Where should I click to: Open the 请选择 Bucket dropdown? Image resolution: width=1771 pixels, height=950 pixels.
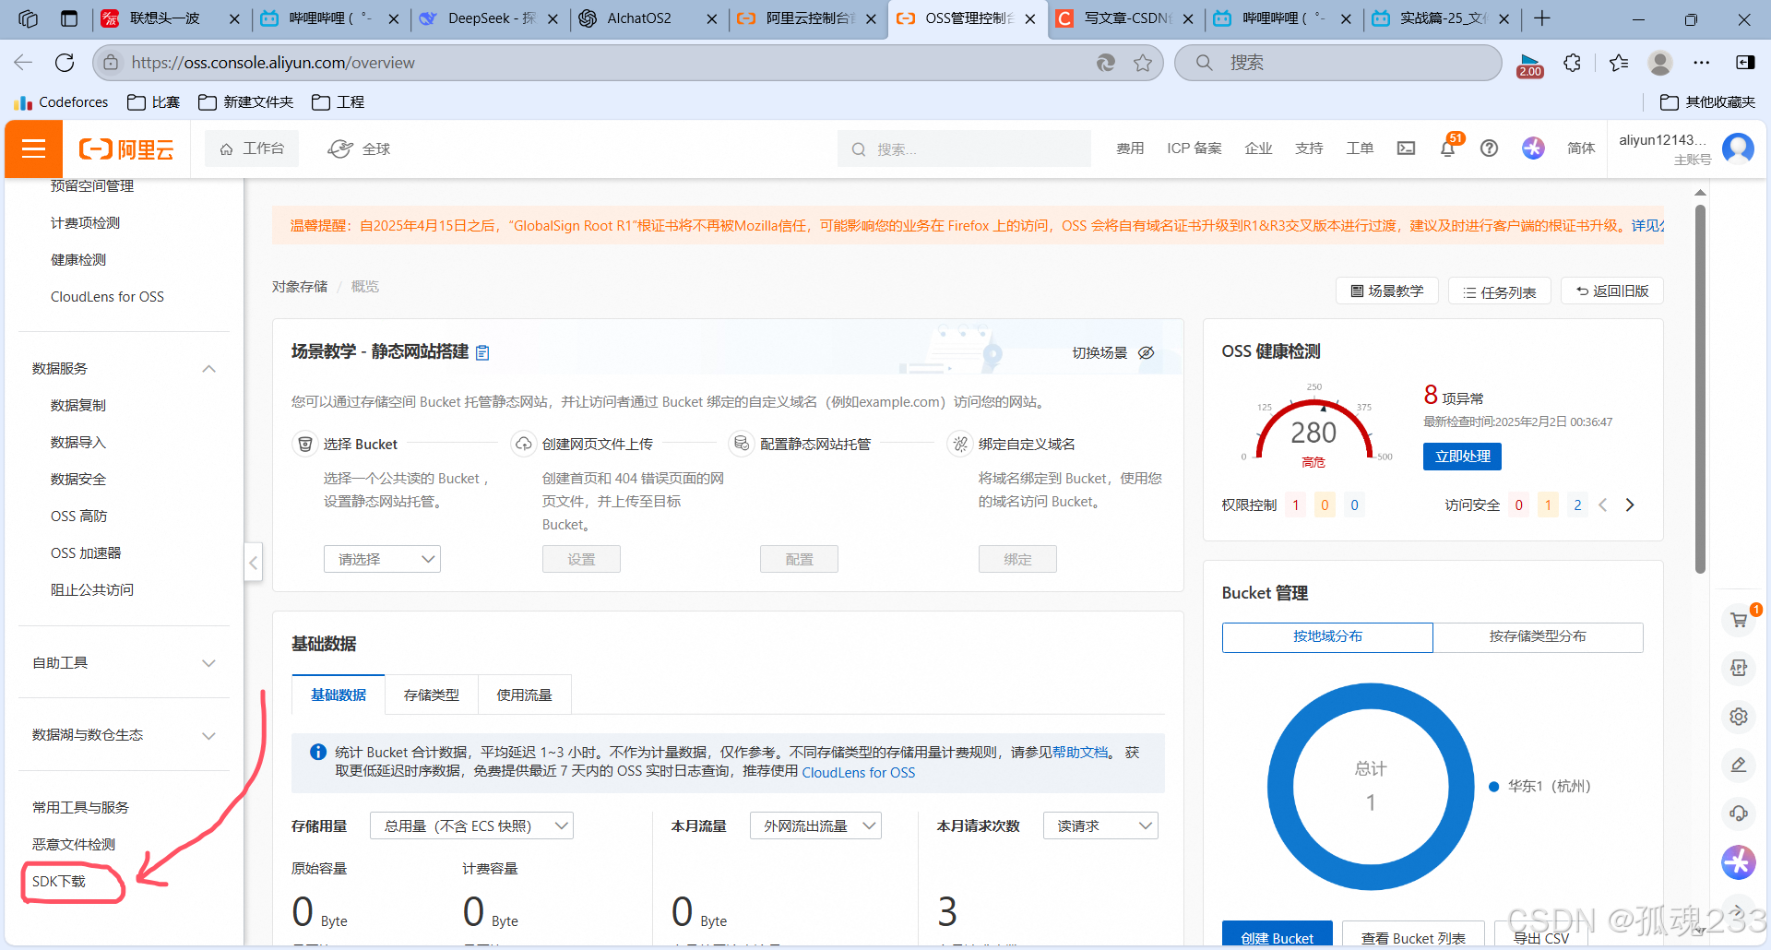point(382,559)
